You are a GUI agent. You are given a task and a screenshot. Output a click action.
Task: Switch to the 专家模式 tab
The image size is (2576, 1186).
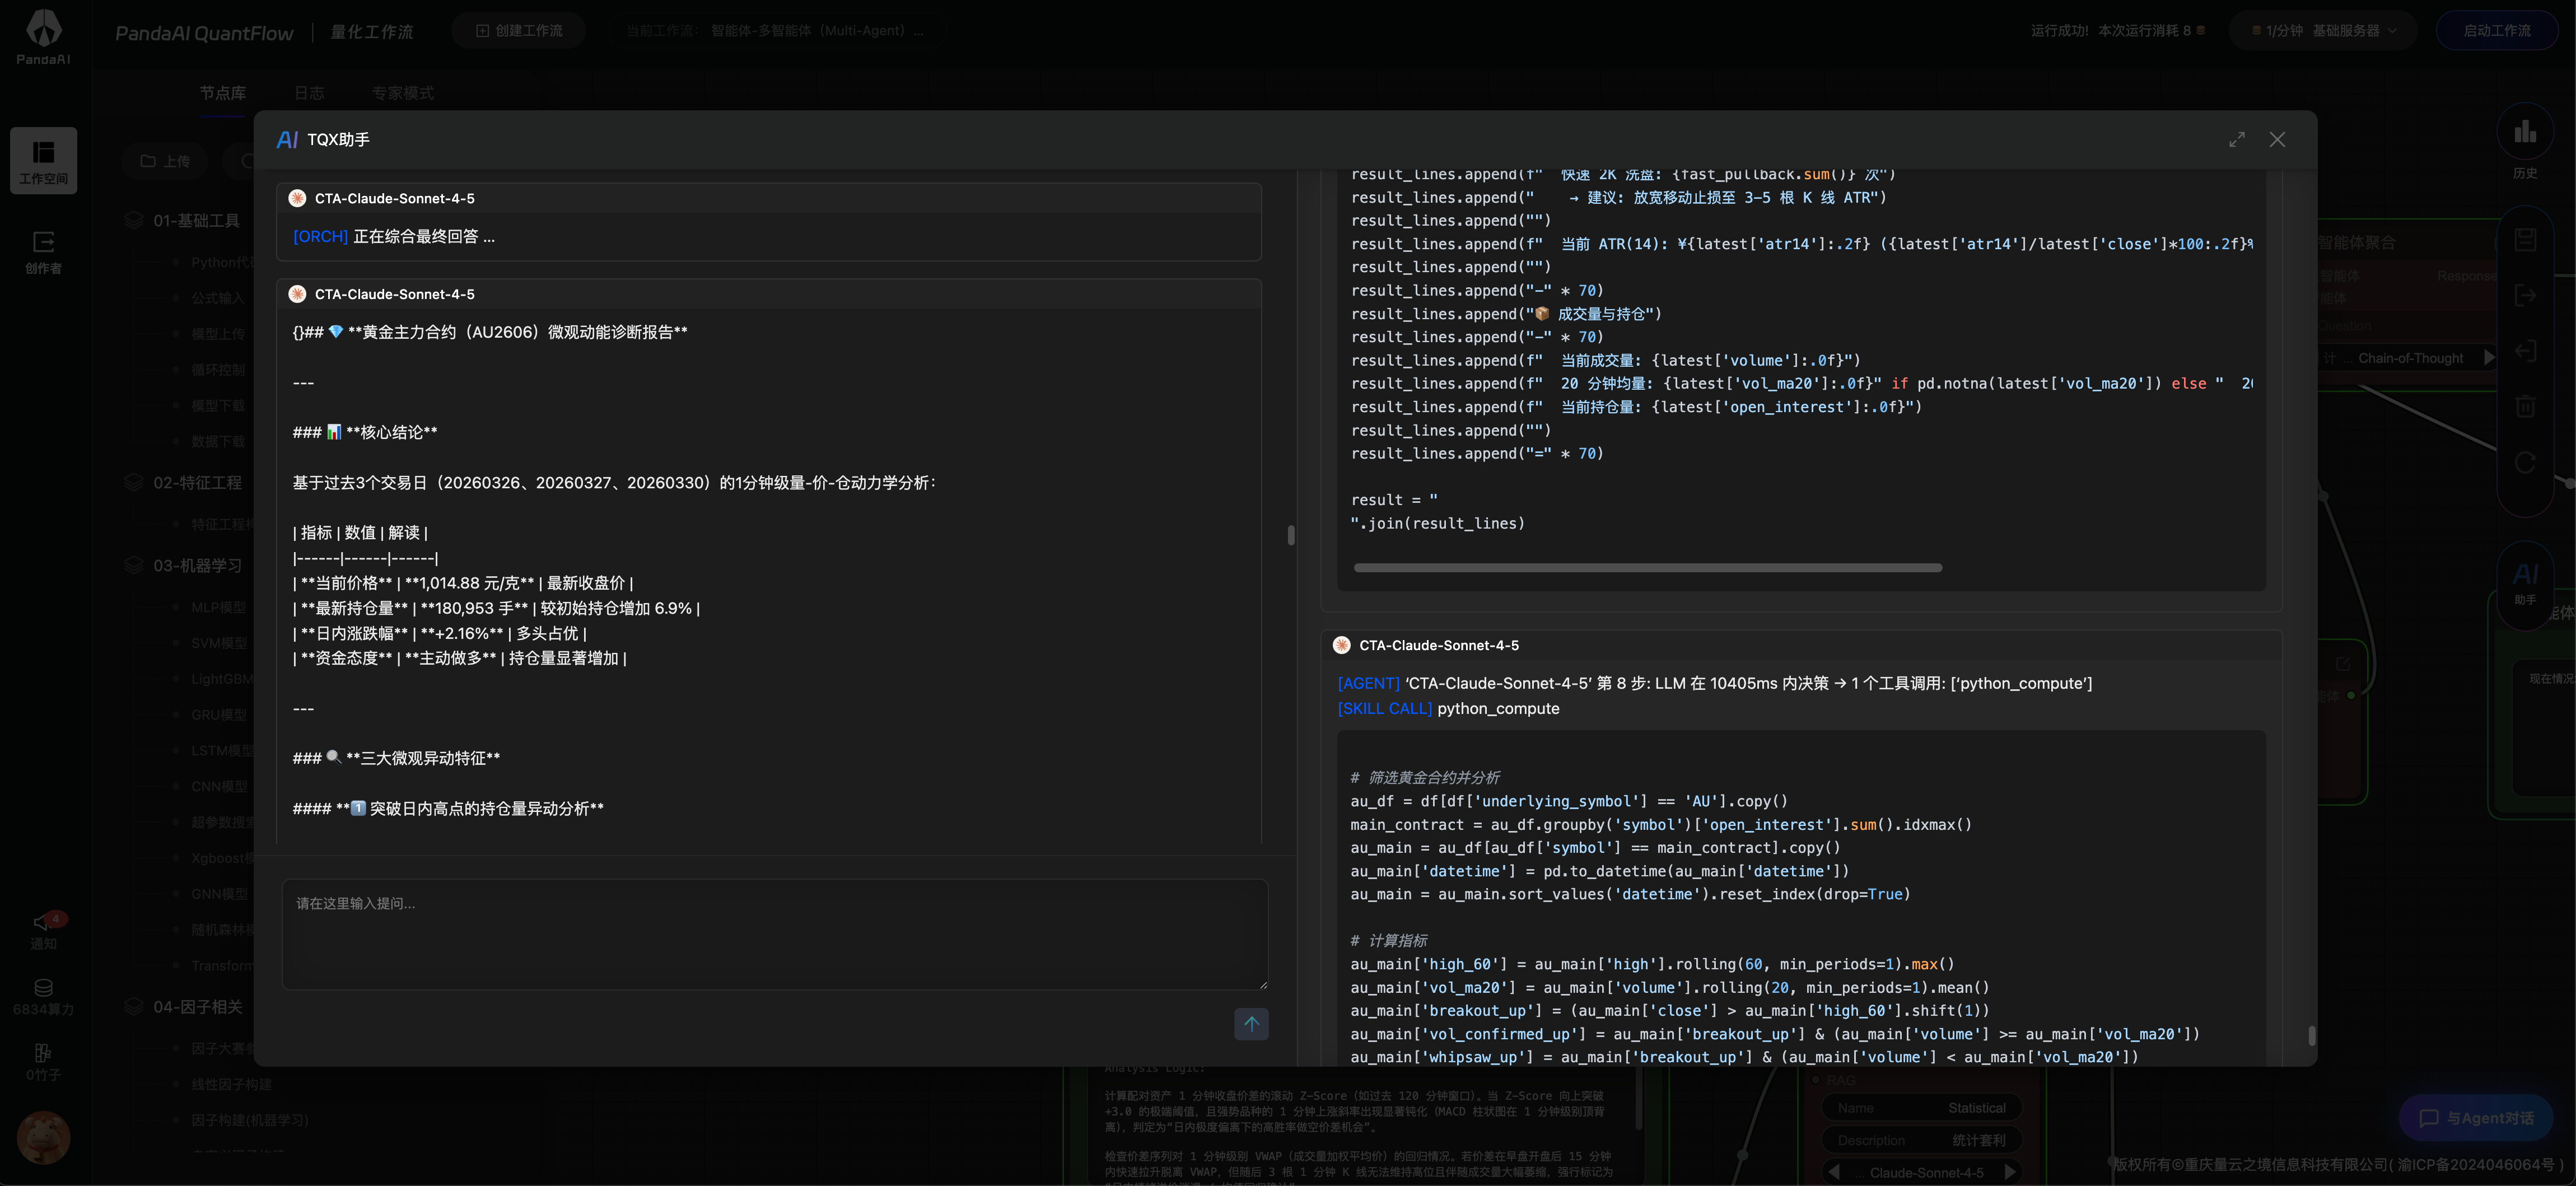(x=402, y=93)
